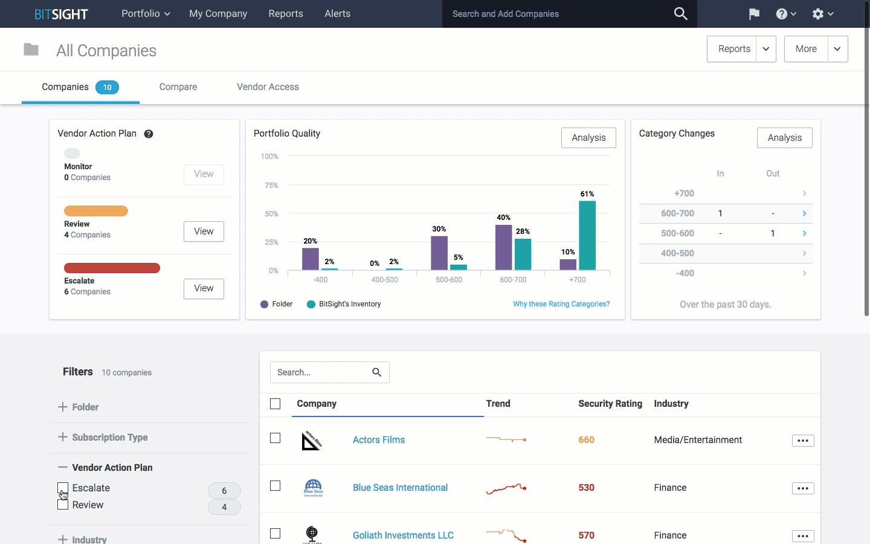This screenshot has width=870, height=544.
Task: Click the search magnifier in the top bar
Action: 681,13
